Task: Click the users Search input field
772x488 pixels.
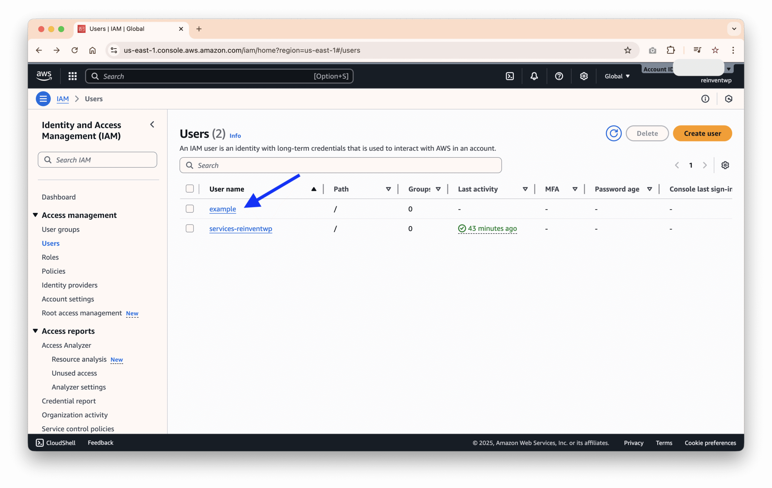Action: coord(340,165)
